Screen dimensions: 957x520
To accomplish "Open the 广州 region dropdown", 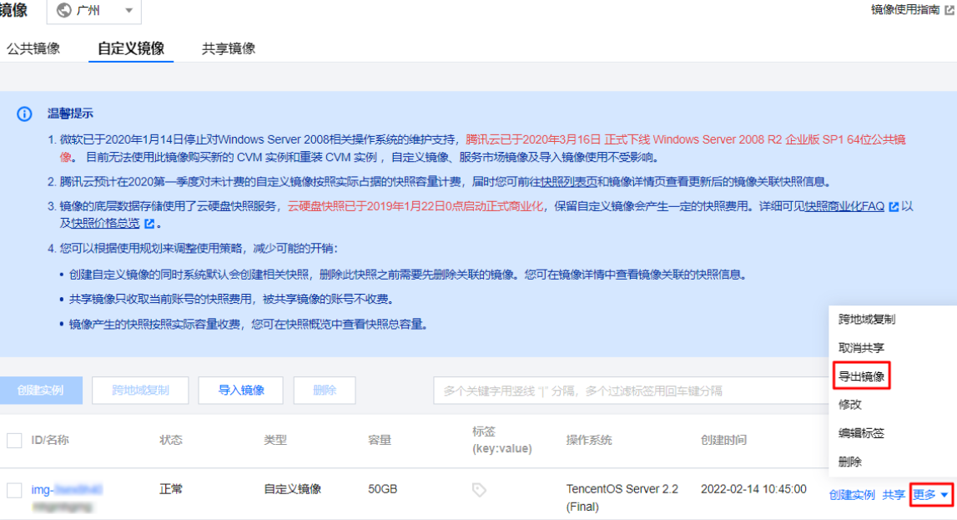I will 94,11.
